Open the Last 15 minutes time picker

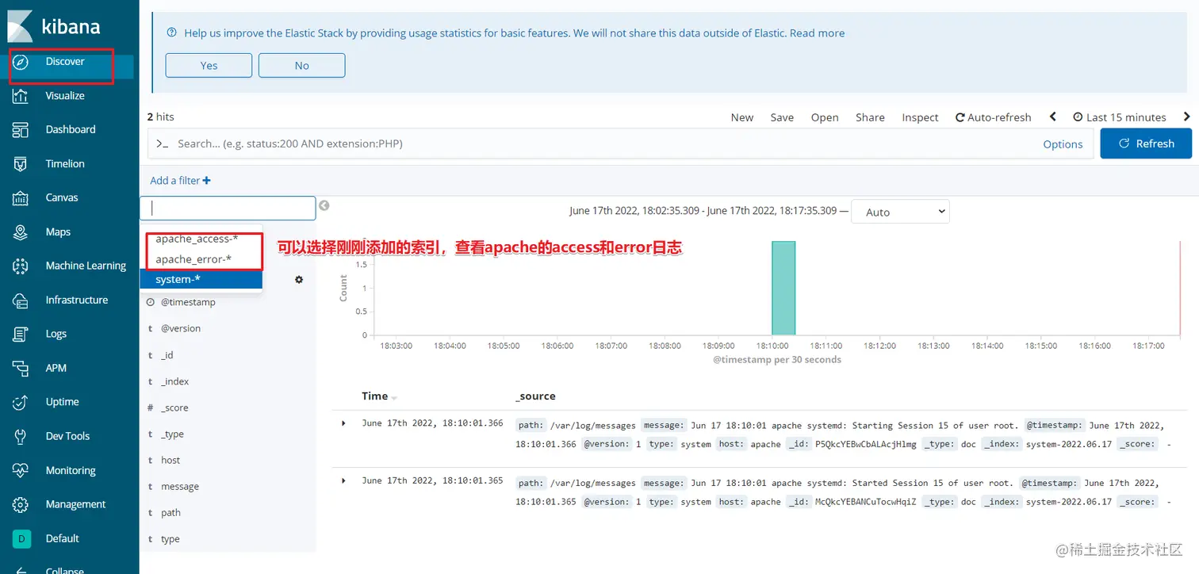coord(1120,117)
